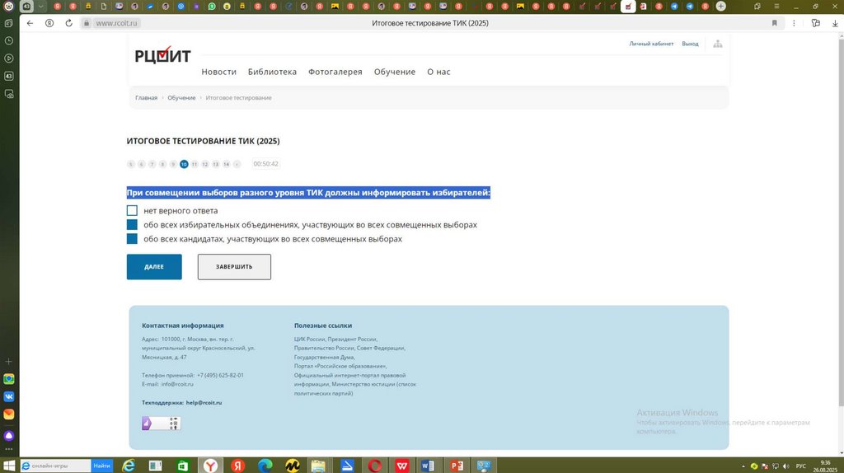Go back using the browser back arrow

coord(30,23)
